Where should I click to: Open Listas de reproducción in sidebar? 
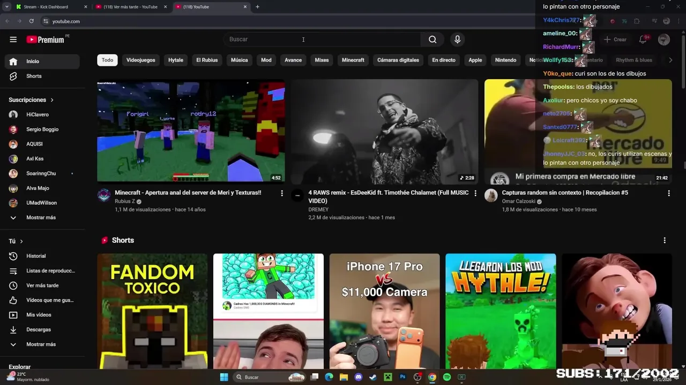click(x=42, y=271)
